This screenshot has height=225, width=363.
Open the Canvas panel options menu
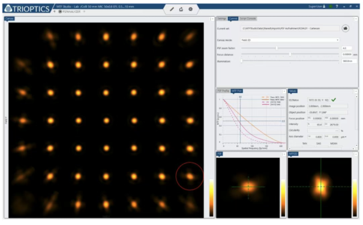coord(211,19)
